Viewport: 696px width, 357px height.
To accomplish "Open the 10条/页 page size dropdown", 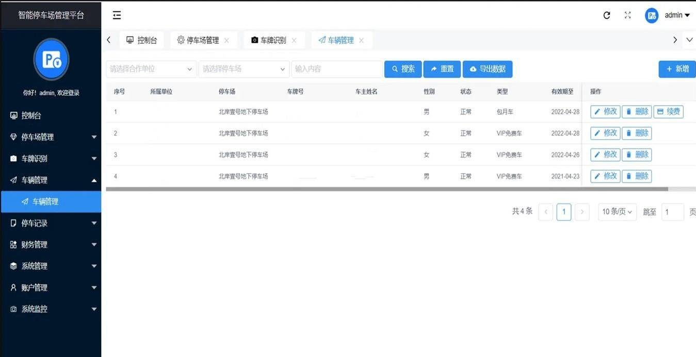I will [x=617, y=212].
